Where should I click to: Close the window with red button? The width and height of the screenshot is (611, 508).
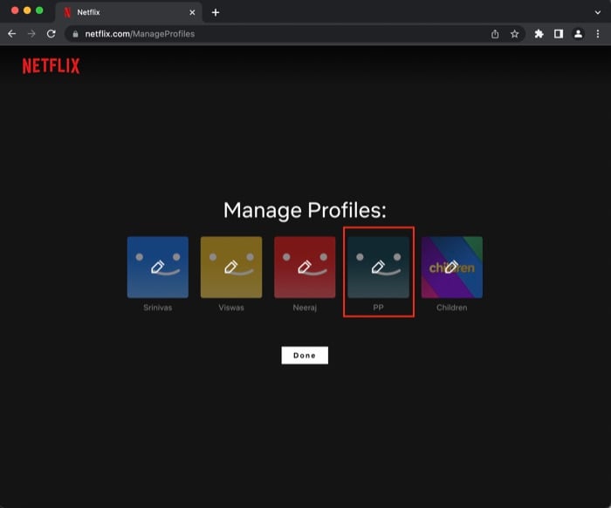(15, 10)
